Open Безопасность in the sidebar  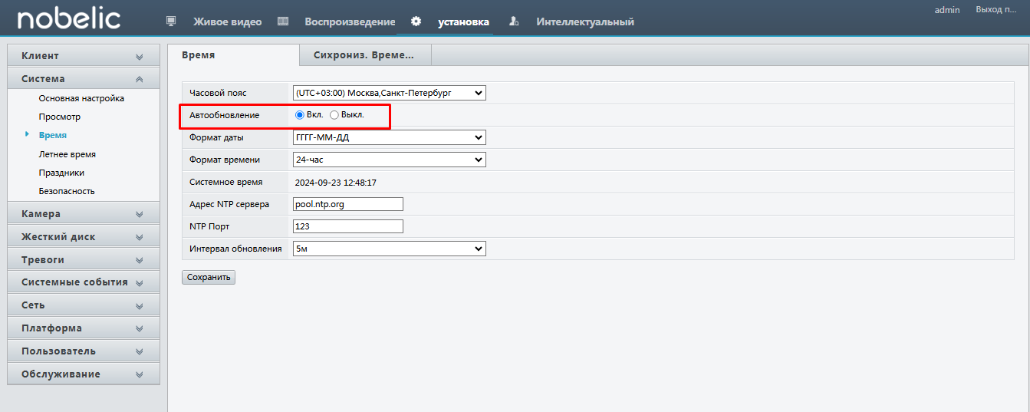point(67,191)
